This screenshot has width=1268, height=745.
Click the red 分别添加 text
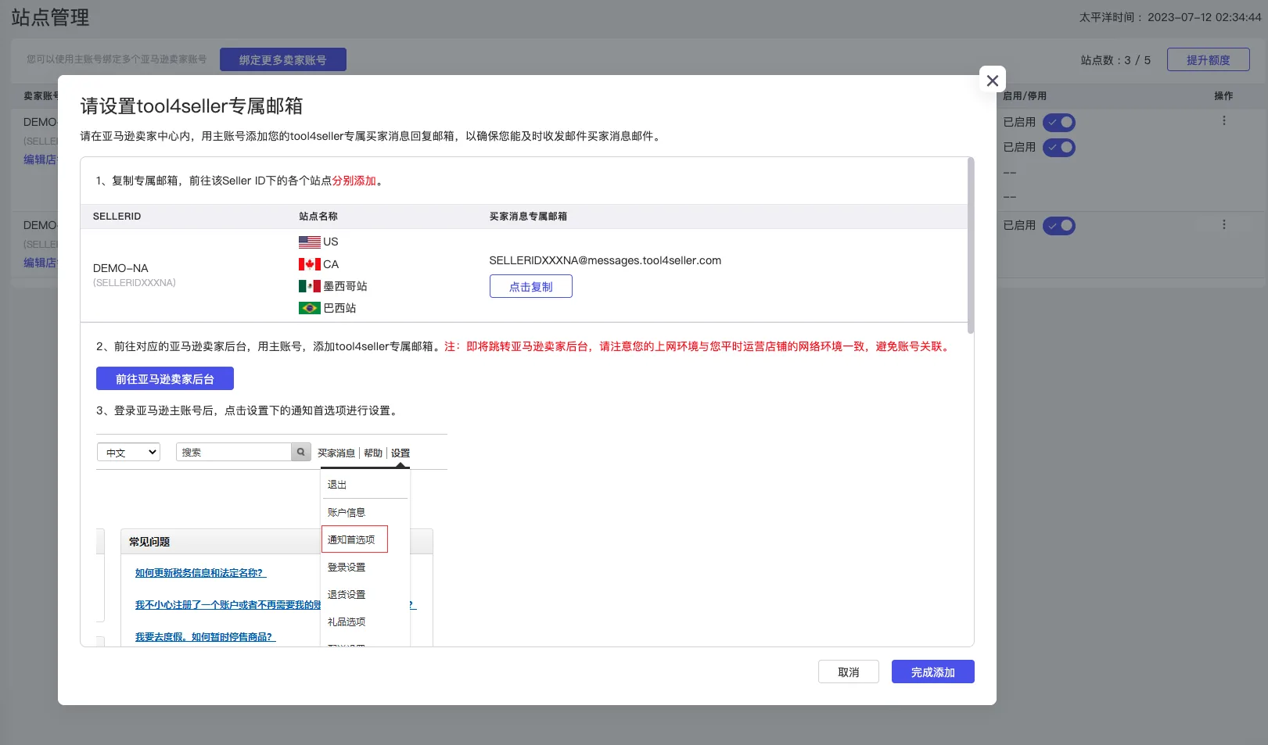coord(354,181)
